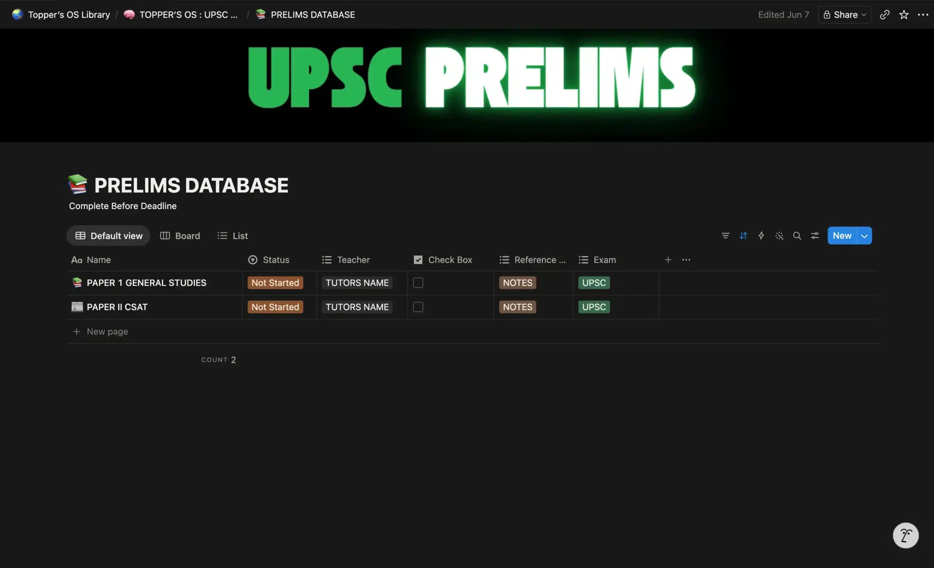Open NOTES tag in PAPER 1 row
This screenshot has height=568, width=934.
coord(517,283)
